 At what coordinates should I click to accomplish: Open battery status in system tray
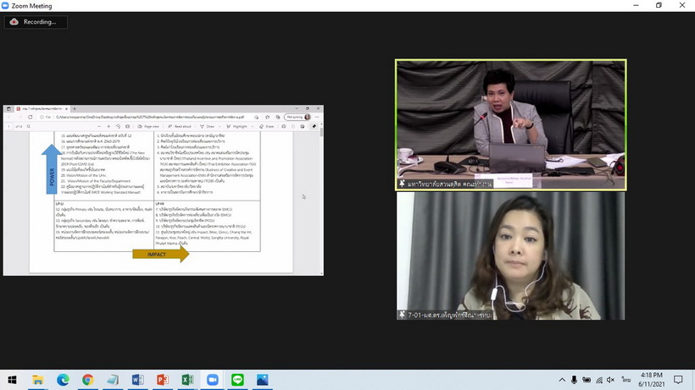point(587,380)
